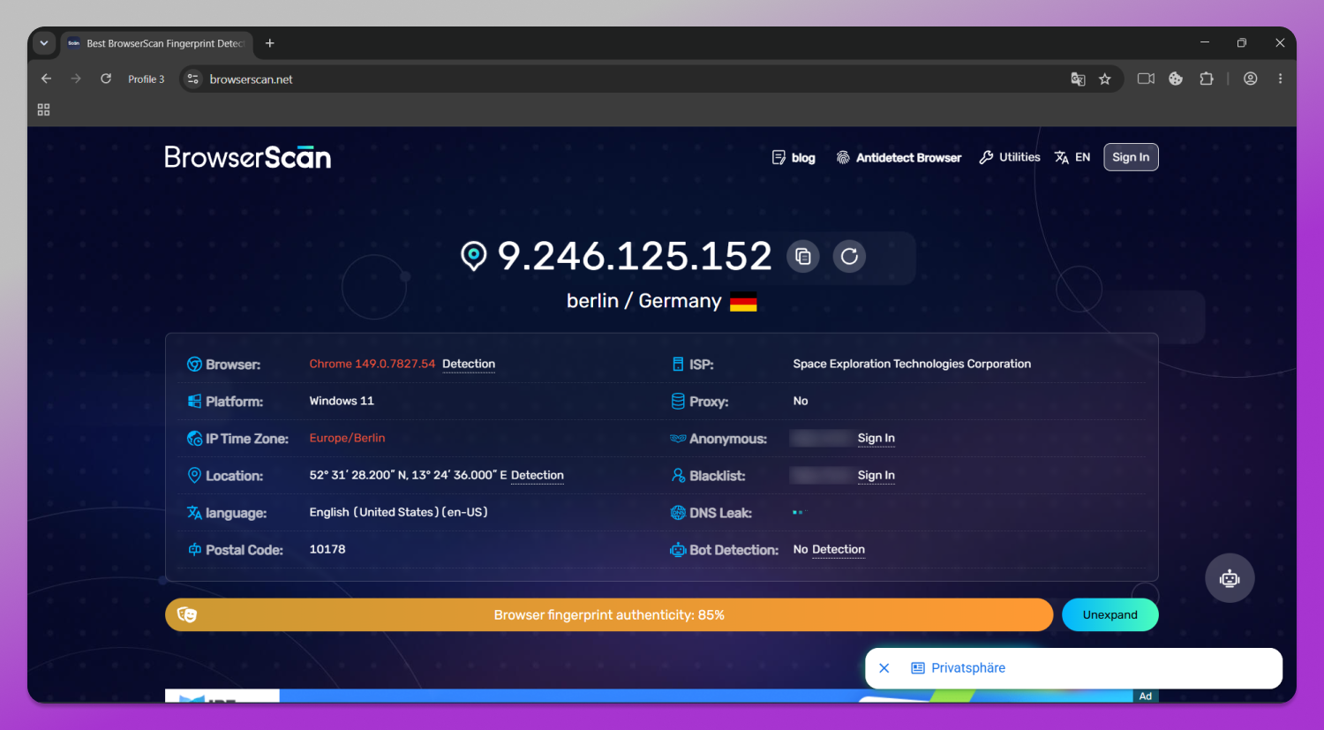
Task: Click the Sign In button in the header
Action: pyautogui.click(x=1131, y=157)
